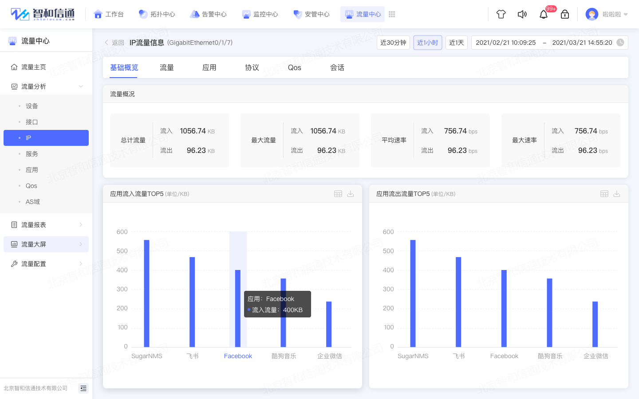Click the 流量中心 sidebar header icon
Image resolution: width=639 pixels, height=399 pixels.
coord(12,41)
